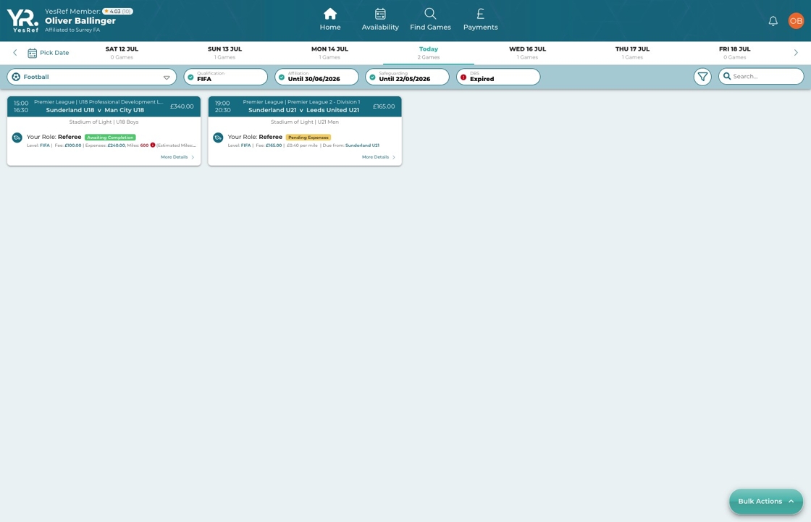Click the Qualification green check icon

tap(191, 77)
